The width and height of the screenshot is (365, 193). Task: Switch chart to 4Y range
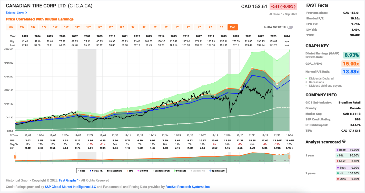coord(188,27)
